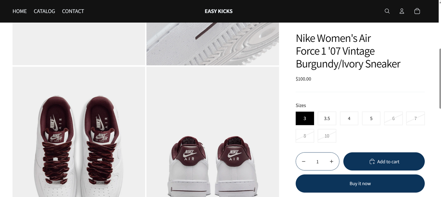Select unavailable size 6 option

point(393,119)
